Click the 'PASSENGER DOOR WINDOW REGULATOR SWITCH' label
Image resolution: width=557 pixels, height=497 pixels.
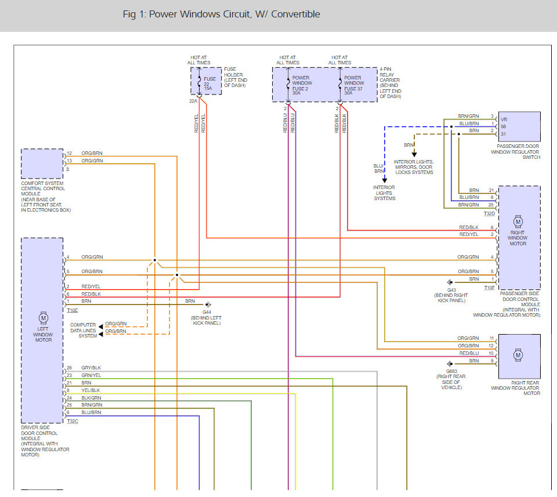(x=515, y=151)
